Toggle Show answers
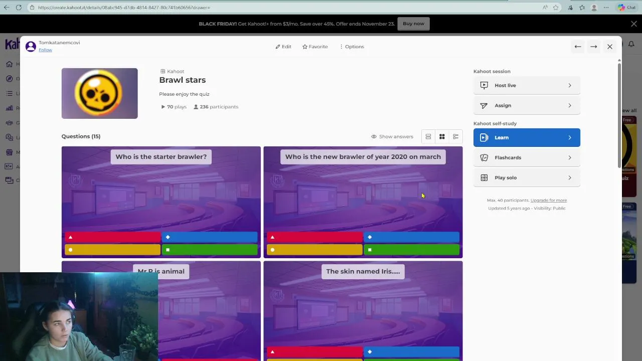 (x=392, y=136)
